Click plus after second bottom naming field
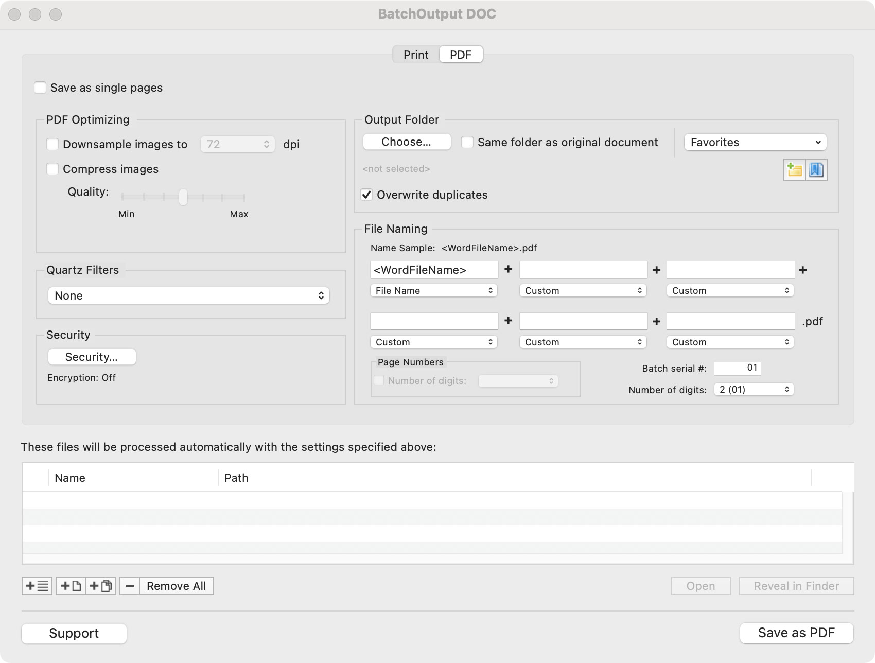This screenshot has width=875, height=663. tap(657, 321)
